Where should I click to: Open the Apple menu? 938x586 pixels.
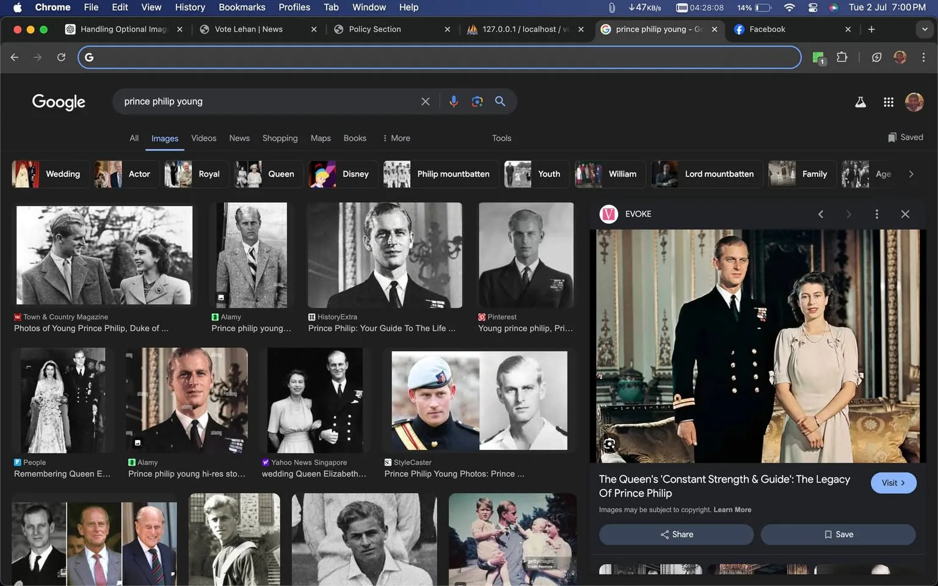17,7
